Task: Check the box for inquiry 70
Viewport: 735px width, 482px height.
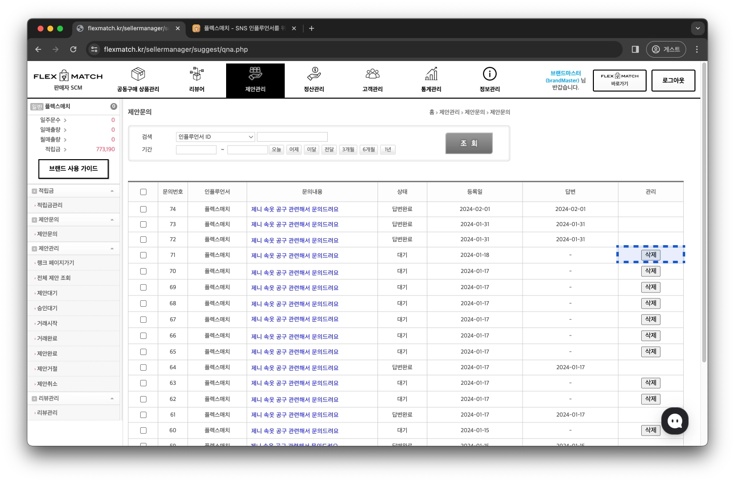Action: [143, 271]
